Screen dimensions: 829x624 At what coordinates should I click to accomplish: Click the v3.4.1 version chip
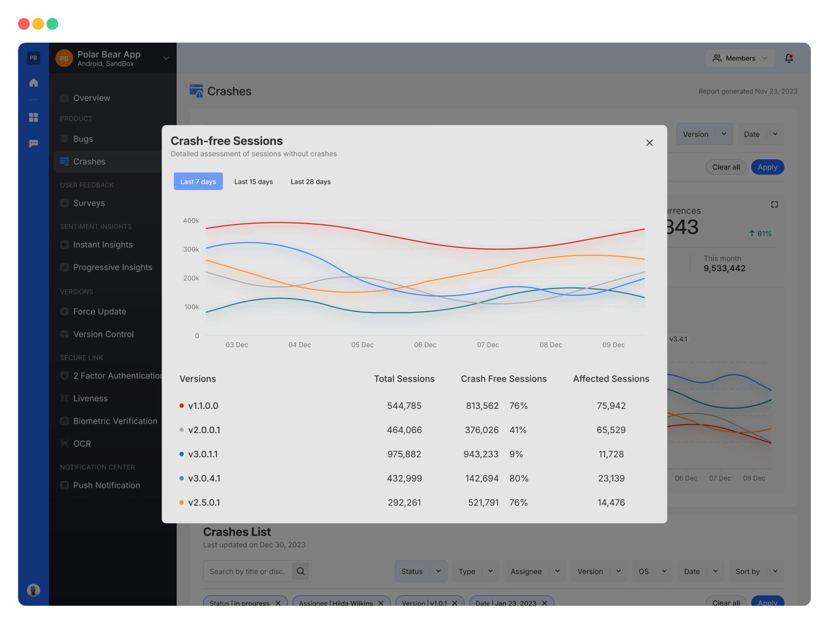click(678, 339)
